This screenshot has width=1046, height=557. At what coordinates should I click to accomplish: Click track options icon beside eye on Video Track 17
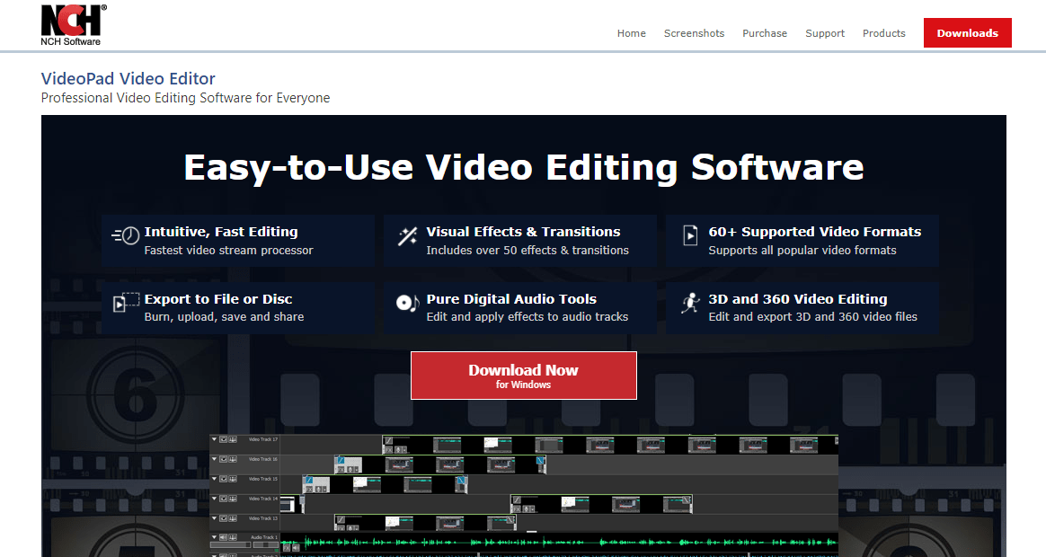pyautogui.click(x=233, y=439)
